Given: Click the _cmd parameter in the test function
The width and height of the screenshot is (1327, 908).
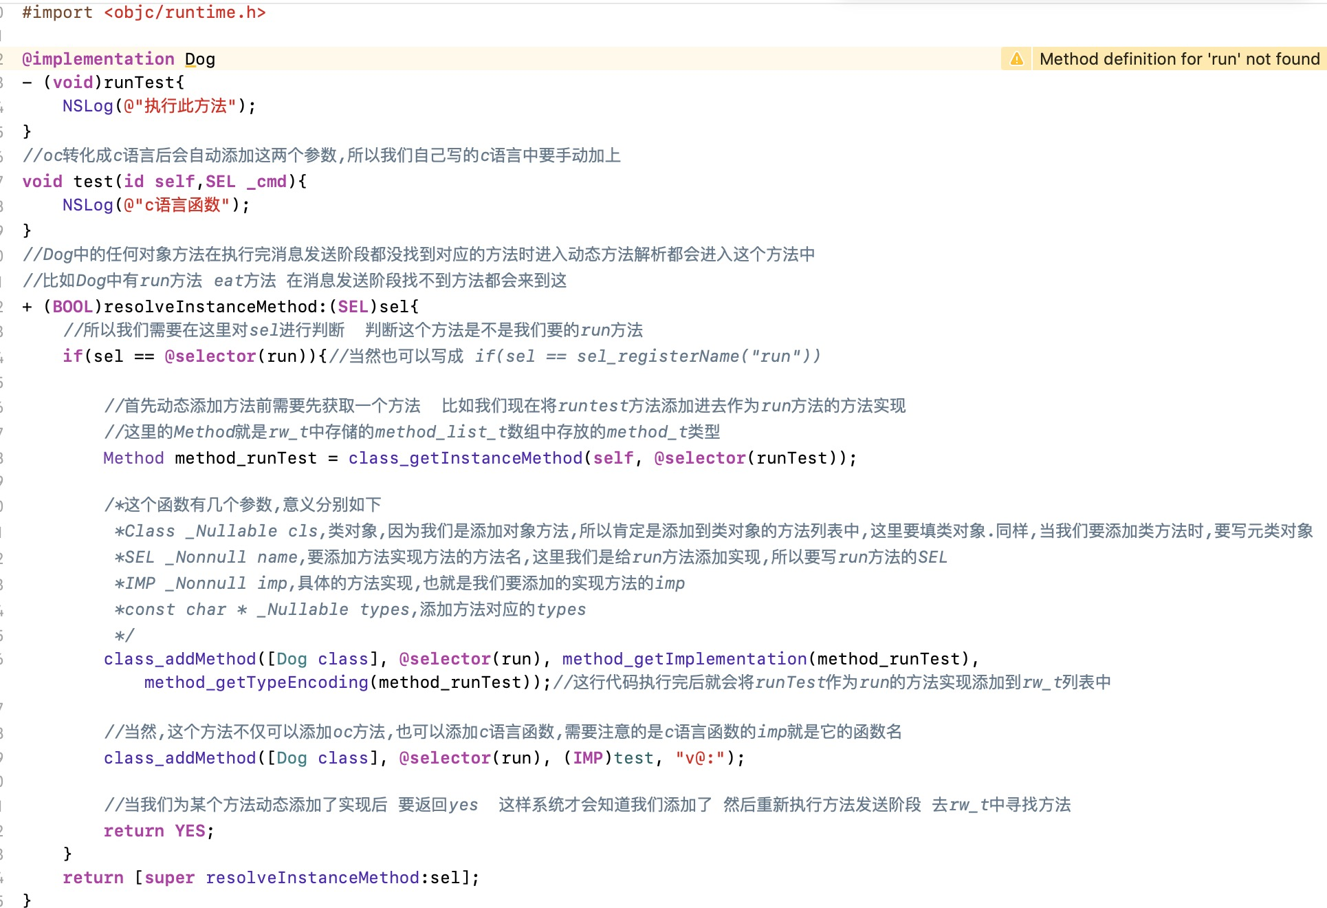Looking at the screenshot, I should click(266, 182).
